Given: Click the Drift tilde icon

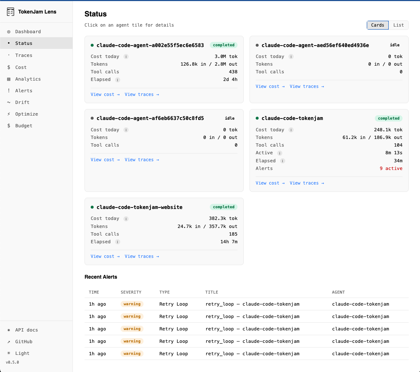Looking at the screenshot, I should [x=9, y=102].
